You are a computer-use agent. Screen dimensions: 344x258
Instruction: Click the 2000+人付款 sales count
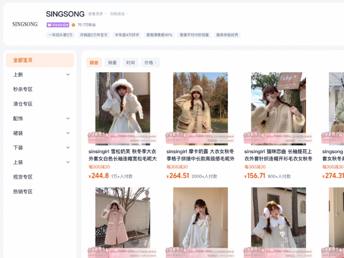[x=204, y=176]
